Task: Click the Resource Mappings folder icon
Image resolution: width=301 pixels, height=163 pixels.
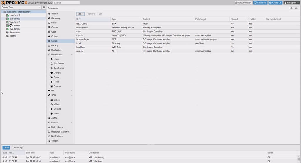Action: point(49,132)
